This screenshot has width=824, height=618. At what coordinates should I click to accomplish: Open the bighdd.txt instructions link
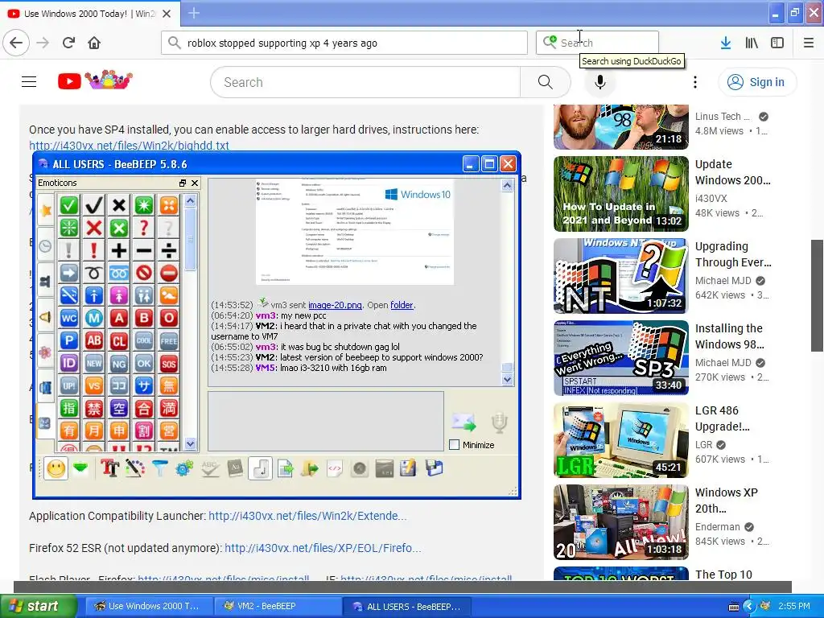point(130,146)
